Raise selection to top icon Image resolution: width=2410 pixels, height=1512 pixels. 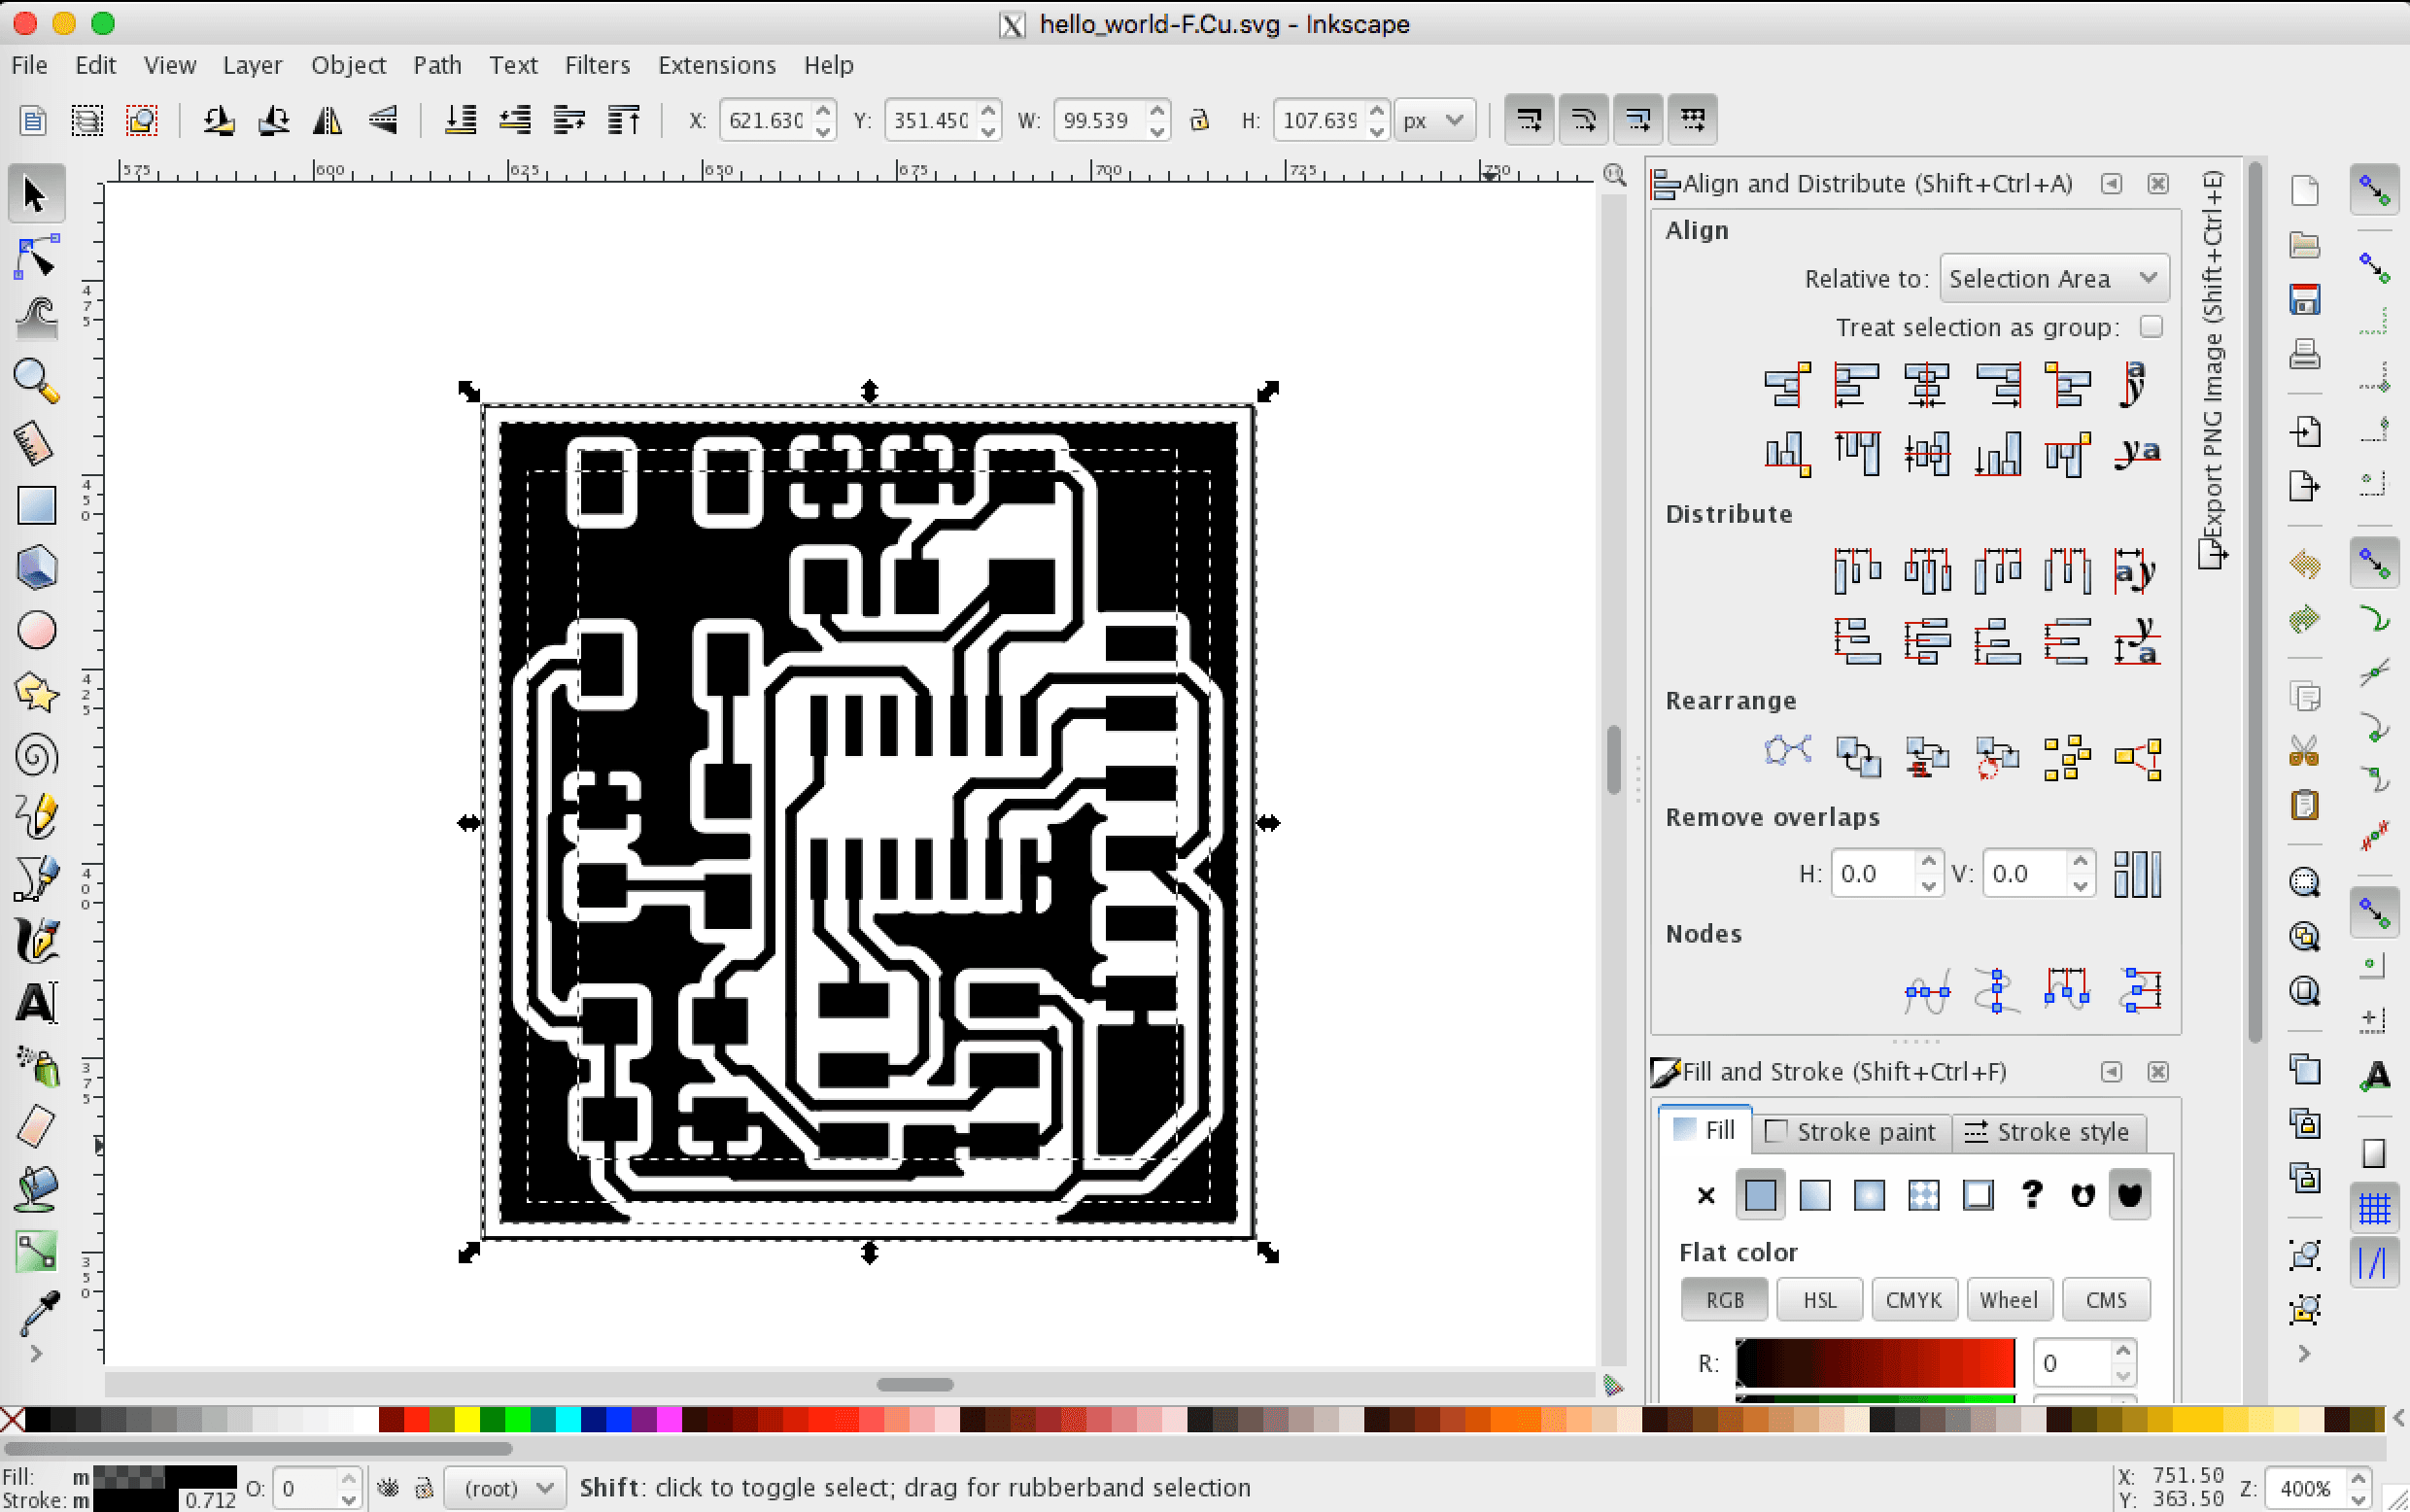(x=624, y=121)
